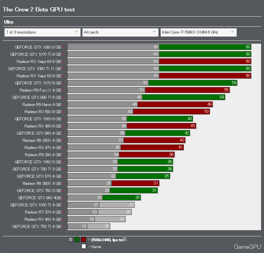This screenshot has width=264, height=253.
Task: Open the '1 of 3 resolutions' dropdown
Action: 42,32
